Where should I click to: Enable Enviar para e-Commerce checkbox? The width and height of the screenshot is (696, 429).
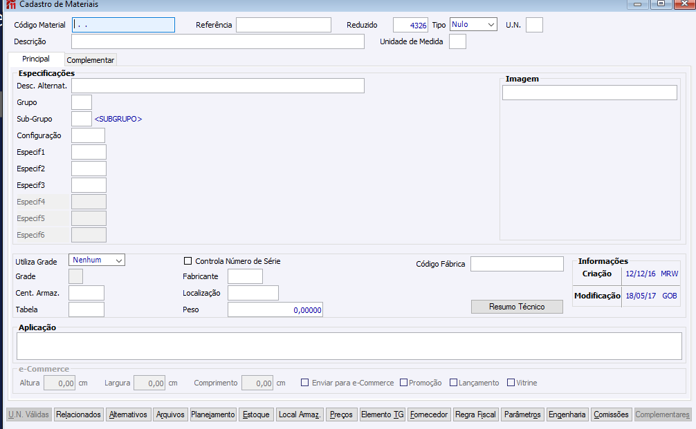tap(304, 383)
